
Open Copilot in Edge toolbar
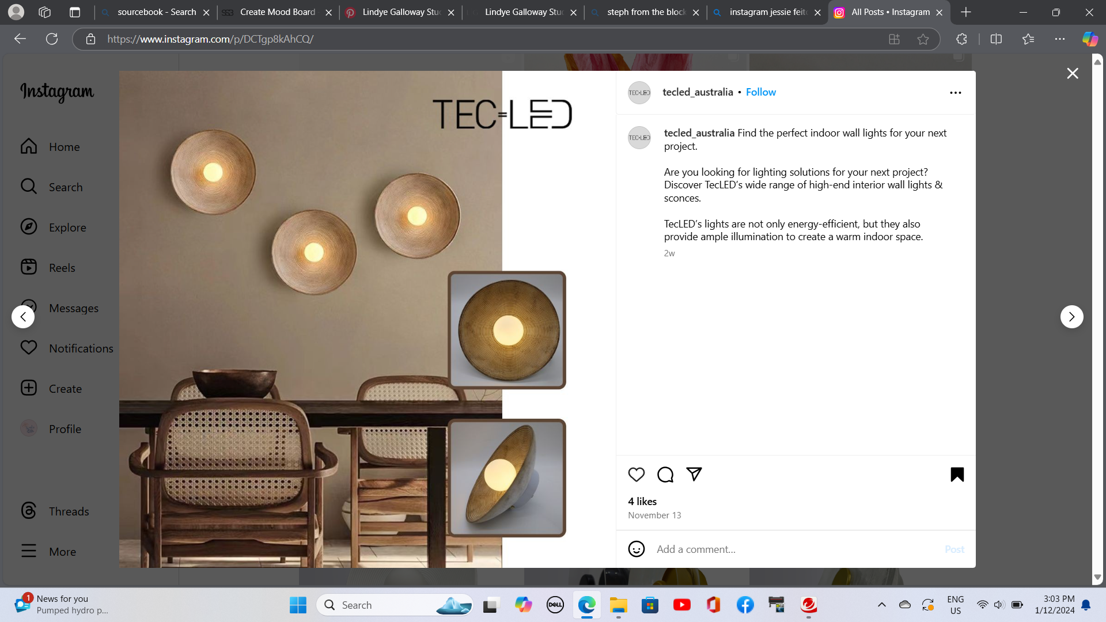[x=1090, y=39]
